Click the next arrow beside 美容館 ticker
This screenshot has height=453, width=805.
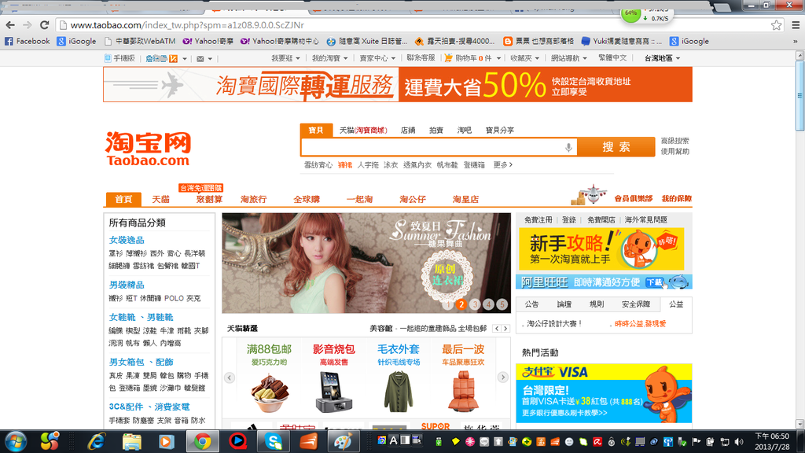click(x=505, y=328)
